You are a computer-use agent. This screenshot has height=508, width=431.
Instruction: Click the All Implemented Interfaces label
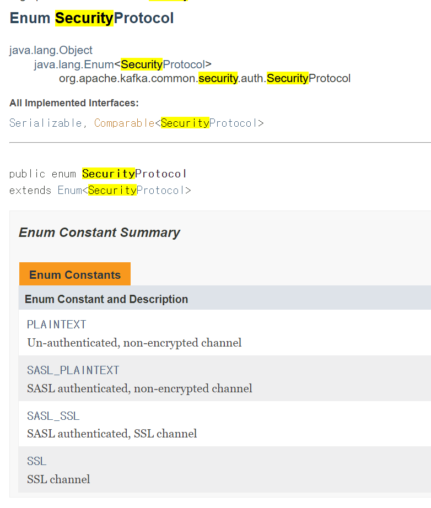click(74, 103)
